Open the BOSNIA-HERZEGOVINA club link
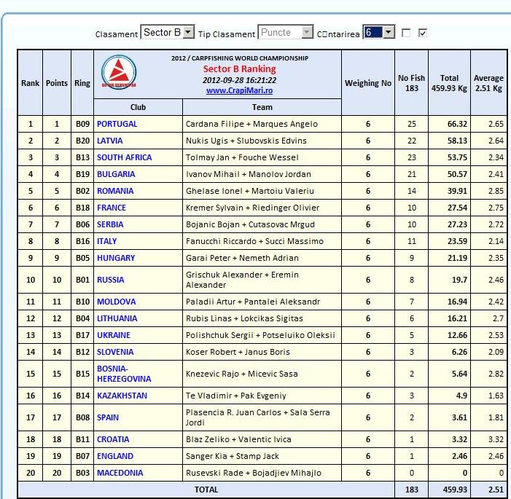Screen dimensions: 511x499 tap(124, 374)
